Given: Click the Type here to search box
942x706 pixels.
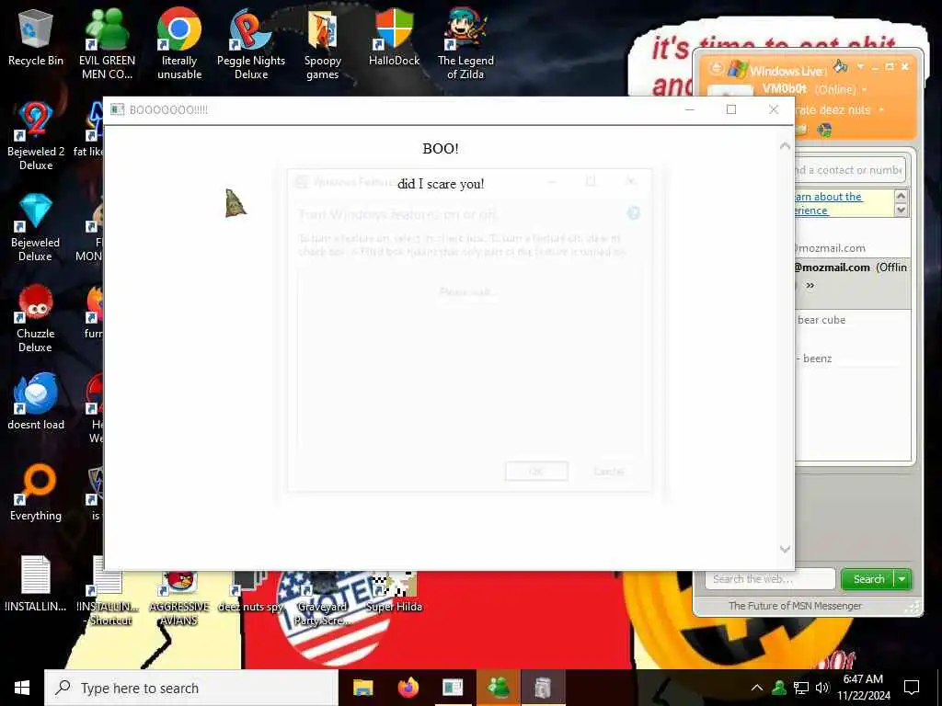Looking at the screenshot, I should point(191,688).
